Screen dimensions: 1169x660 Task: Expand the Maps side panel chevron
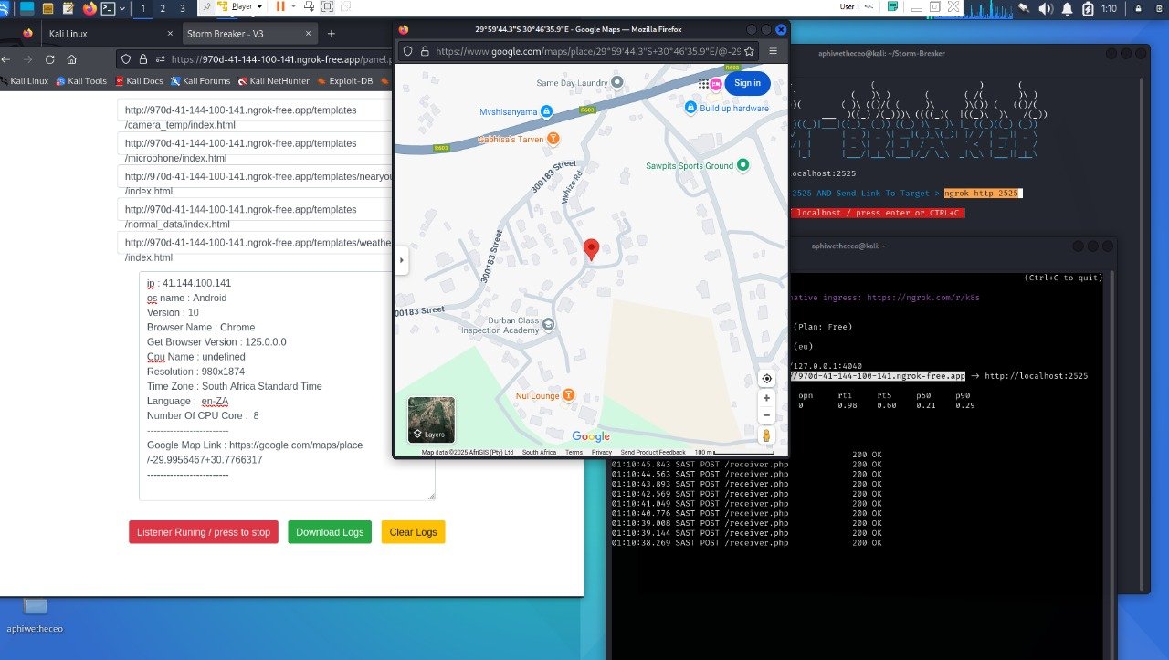[402, 258]
